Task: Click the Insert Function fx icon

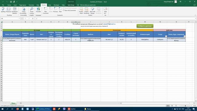Action: pyautogui.click(x=33, y=18)
